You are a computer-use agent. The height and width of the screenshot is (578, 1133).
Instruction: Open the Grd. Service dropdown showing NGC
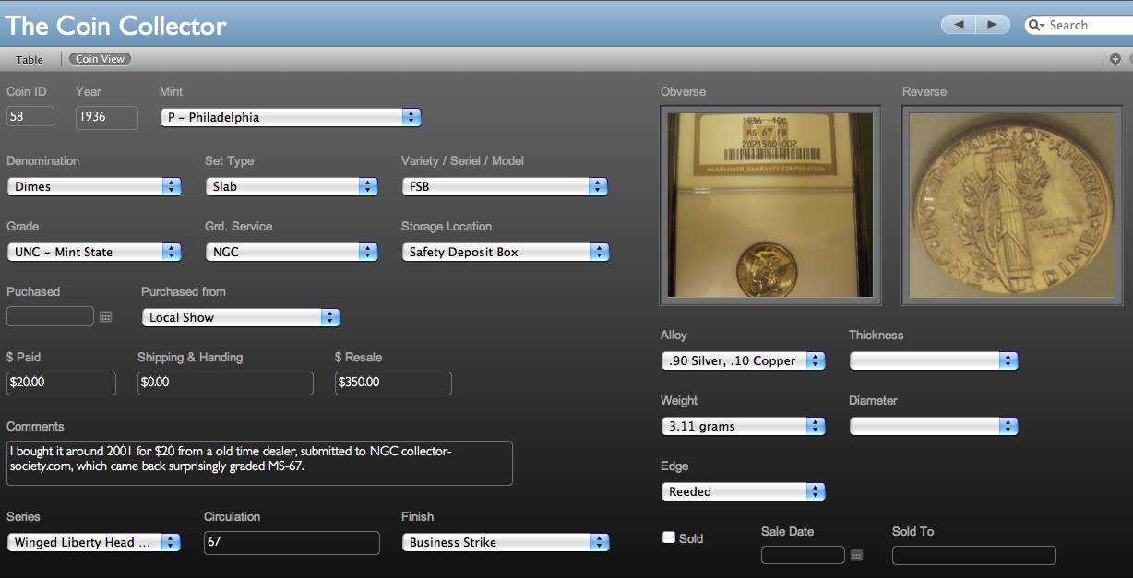click(291, 252)
